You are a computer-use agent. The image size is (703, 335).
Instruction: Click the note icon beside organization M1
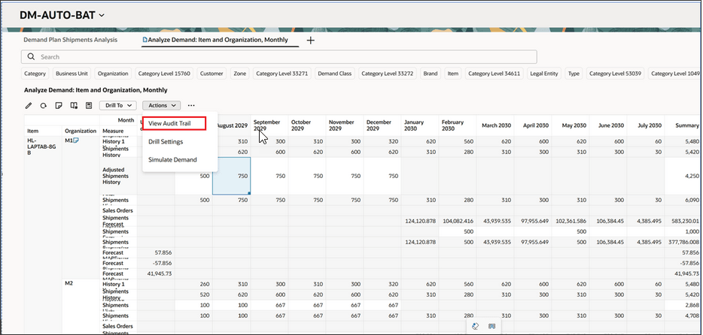[x=76, y=140]
